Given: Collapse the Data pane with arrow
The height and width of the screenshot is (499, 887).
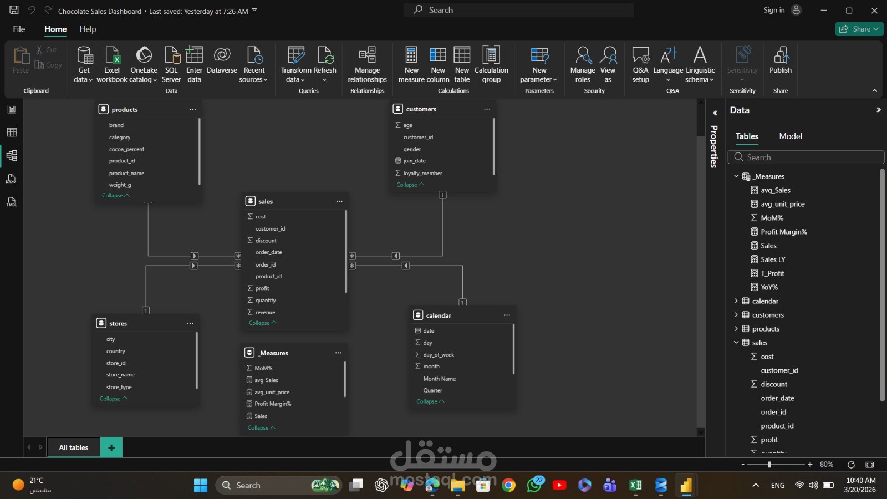Looking at the screenshot, I should 878,110.
